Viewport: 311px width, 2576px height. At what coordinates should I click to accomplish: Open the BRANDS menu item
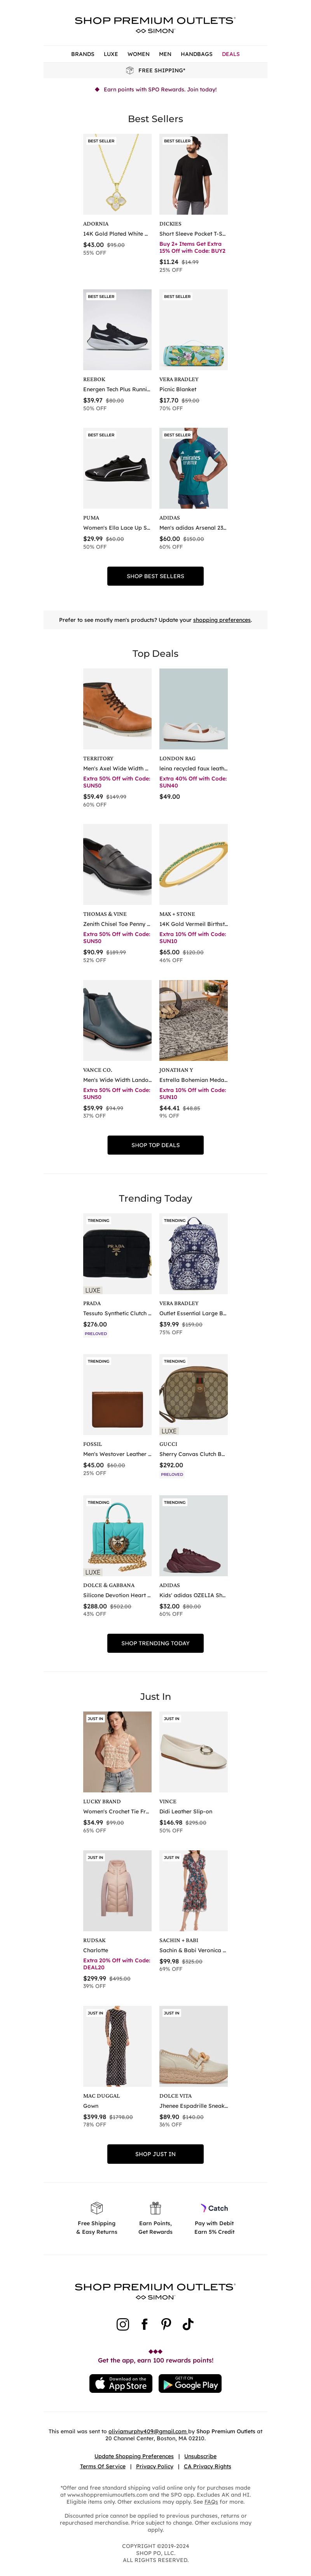coord(83,54)
